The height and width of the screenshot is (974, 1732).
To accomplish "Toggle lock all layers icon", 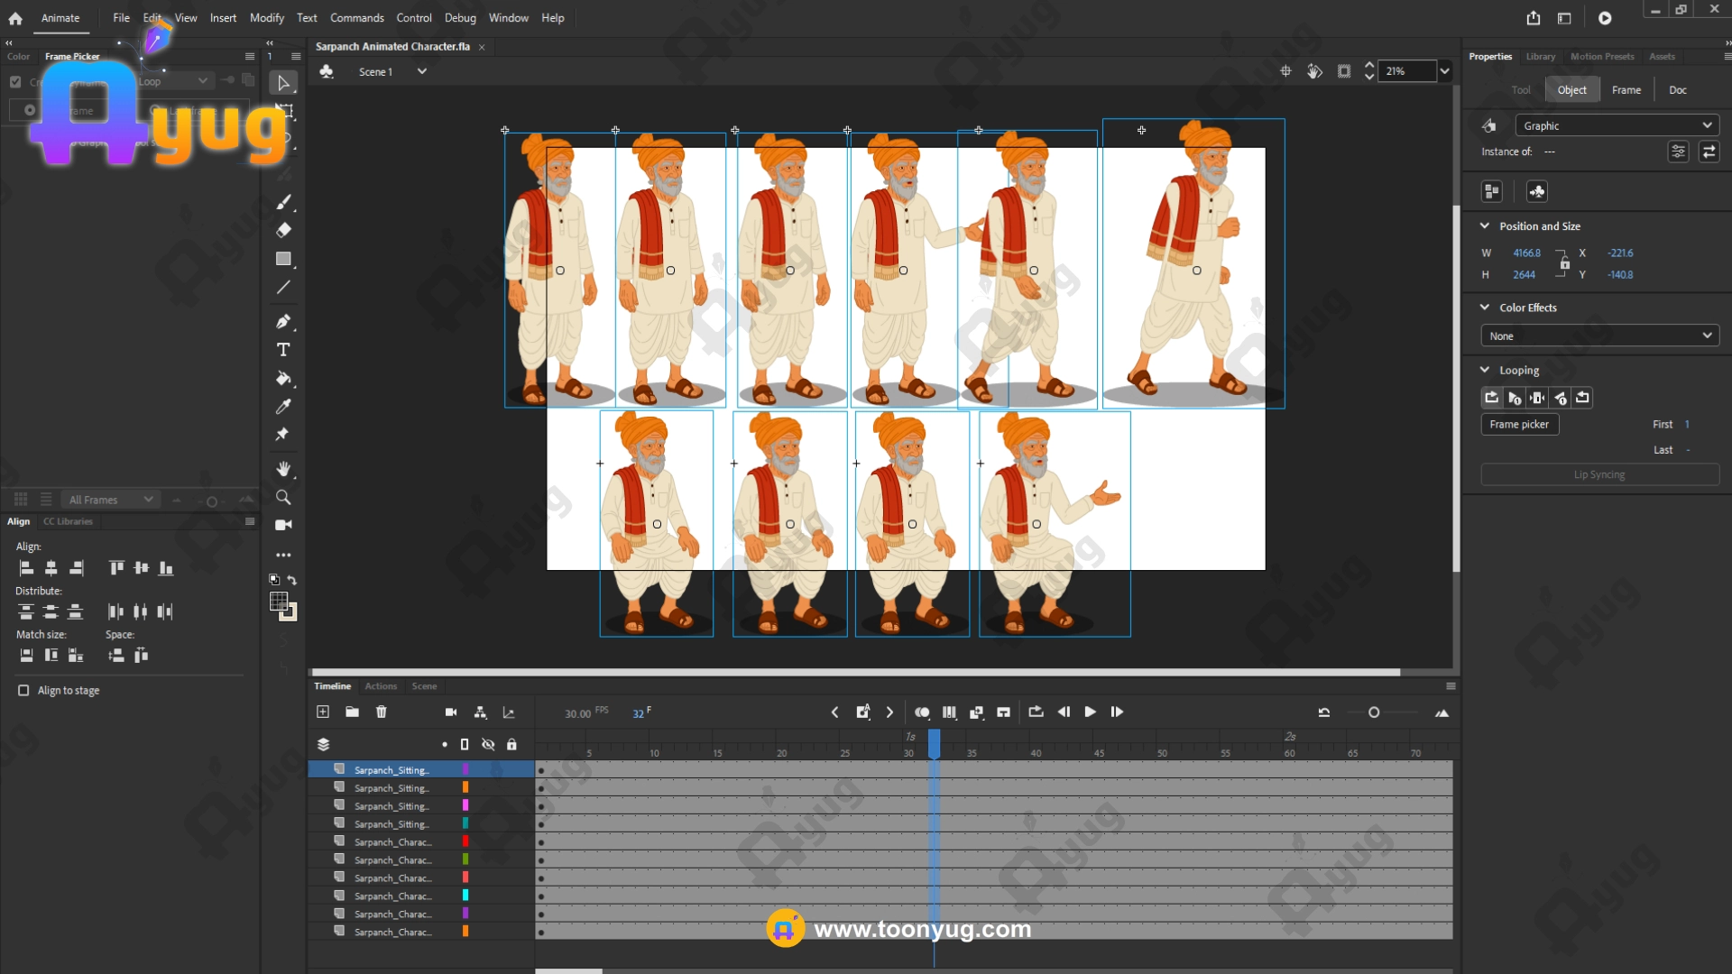I will (511, 745).
